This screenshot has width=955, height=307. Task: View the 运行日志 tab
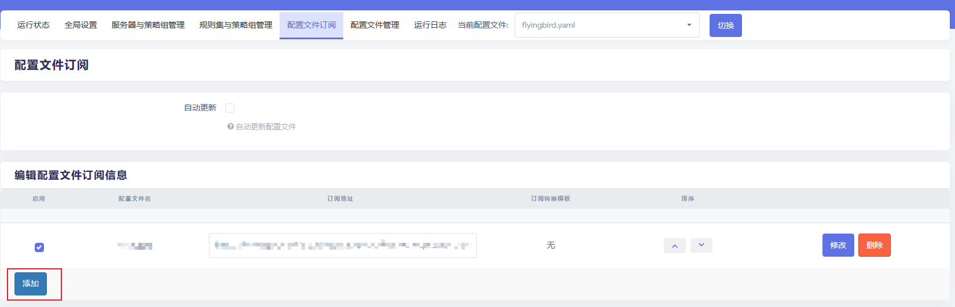pyautogui.click(x=430, y=25)
